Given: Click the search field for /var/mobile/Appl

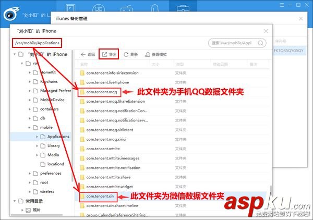Looking at the screenshot, I should pos(237,43).
